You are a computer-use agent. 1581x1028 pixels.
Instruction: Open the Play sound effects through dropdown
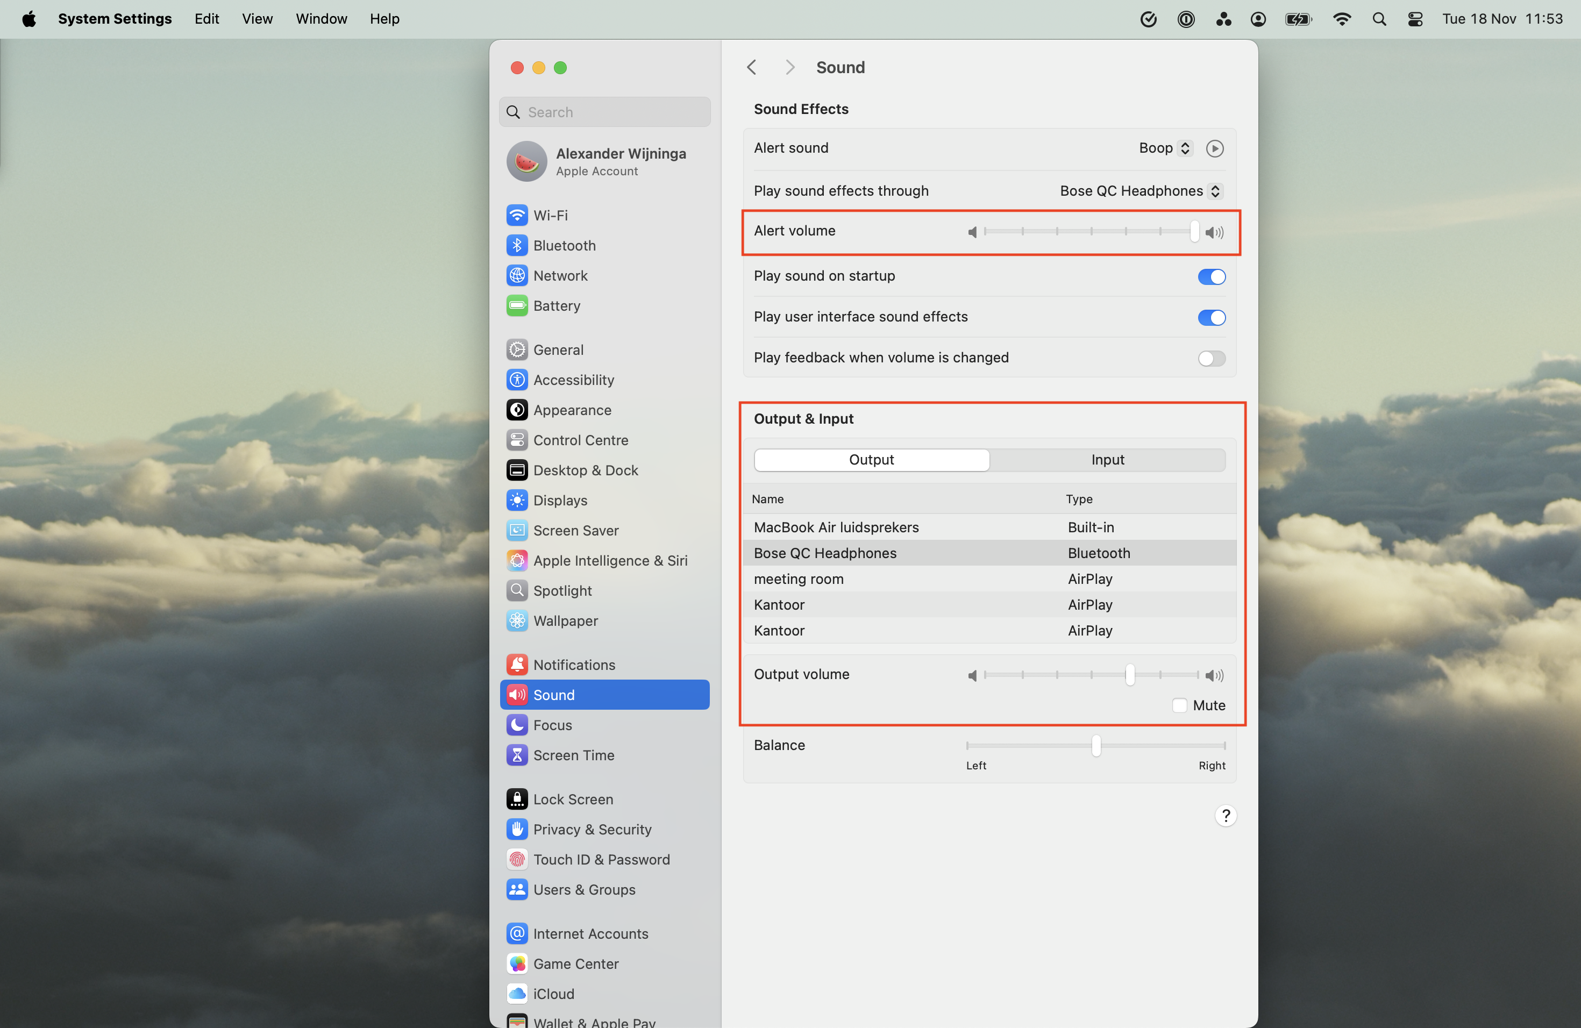tap(1140, 190)
